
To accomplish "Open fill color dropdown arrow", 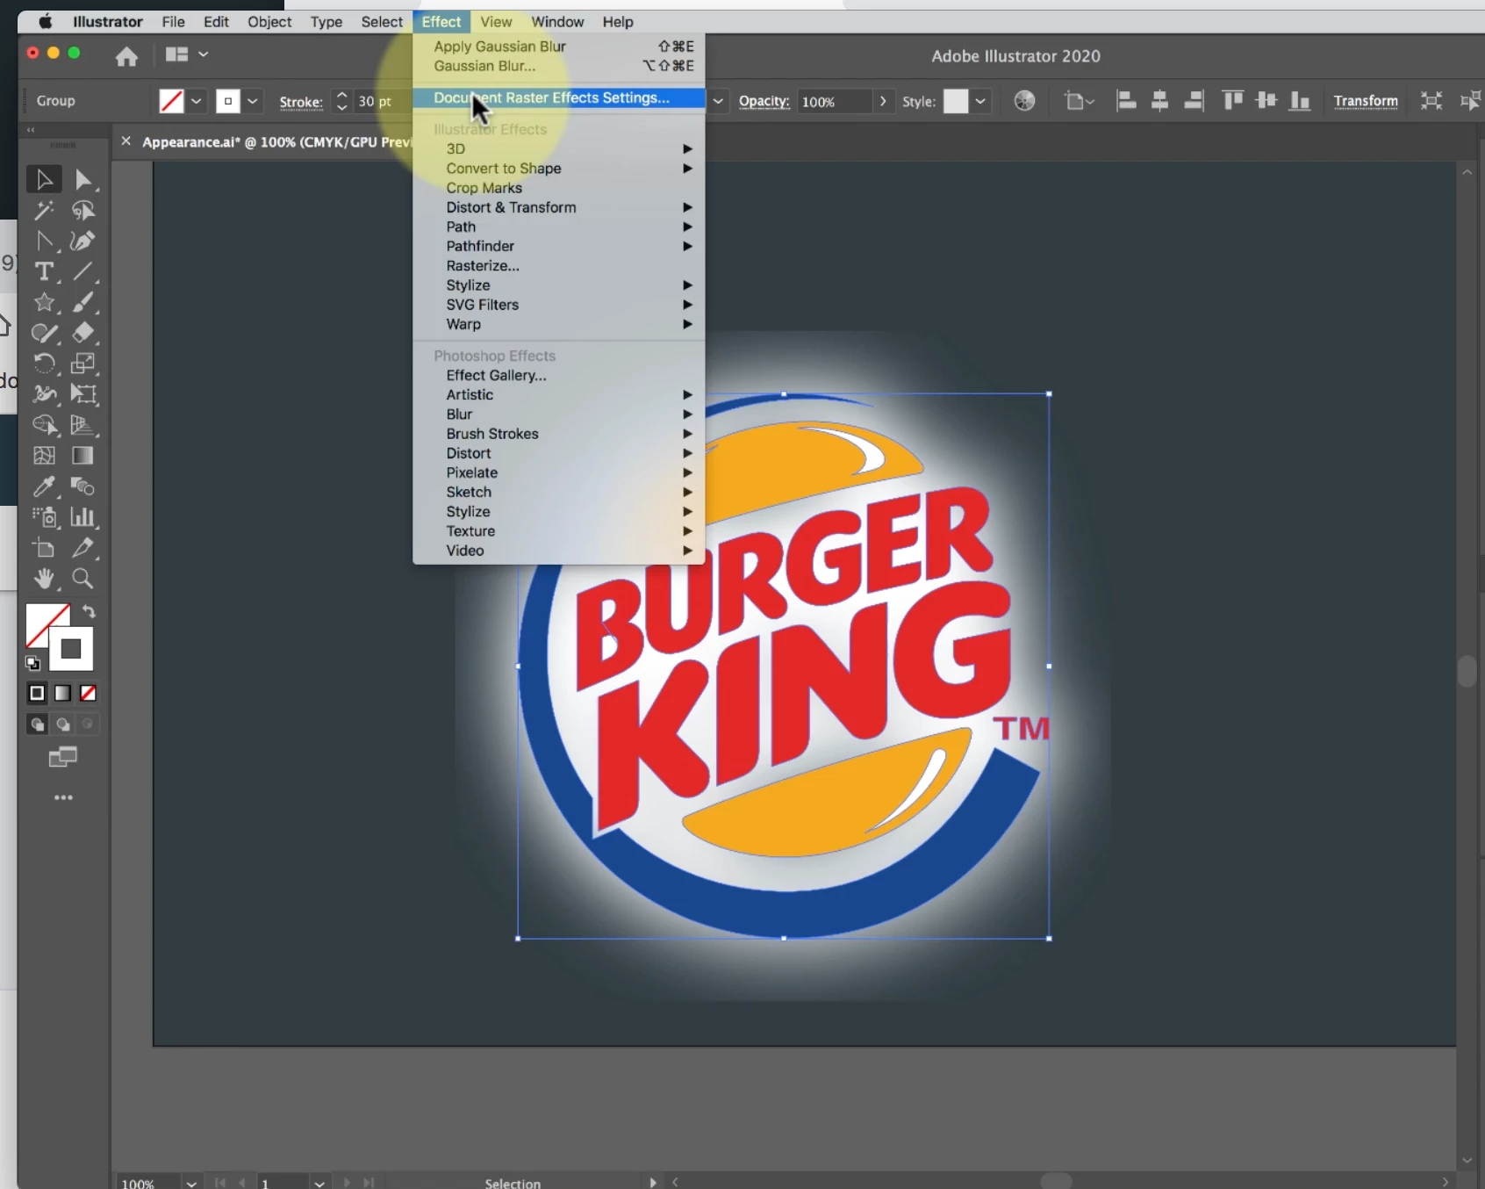I will [x=197, y=101].
